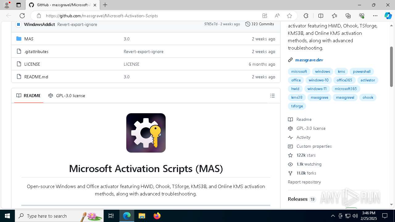Screen dimensions: 395x222
Task: Open the Extensions puzzle icon
Action: coord(306,16)
